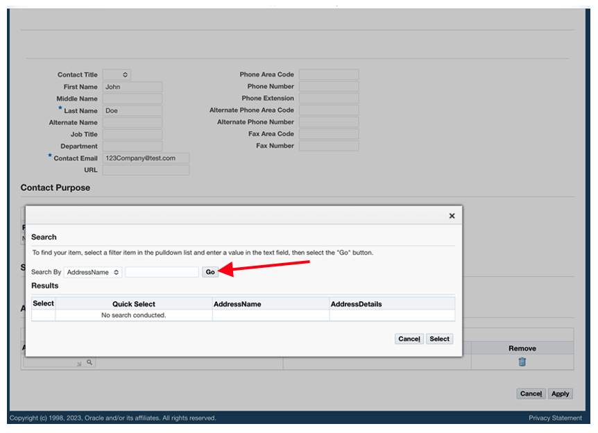Image resolution: width=598 pixels, height=433 pixels.
Task: Click the 'No search conducted.' cell
Action: pyautogui.click(x=133, y=315)
